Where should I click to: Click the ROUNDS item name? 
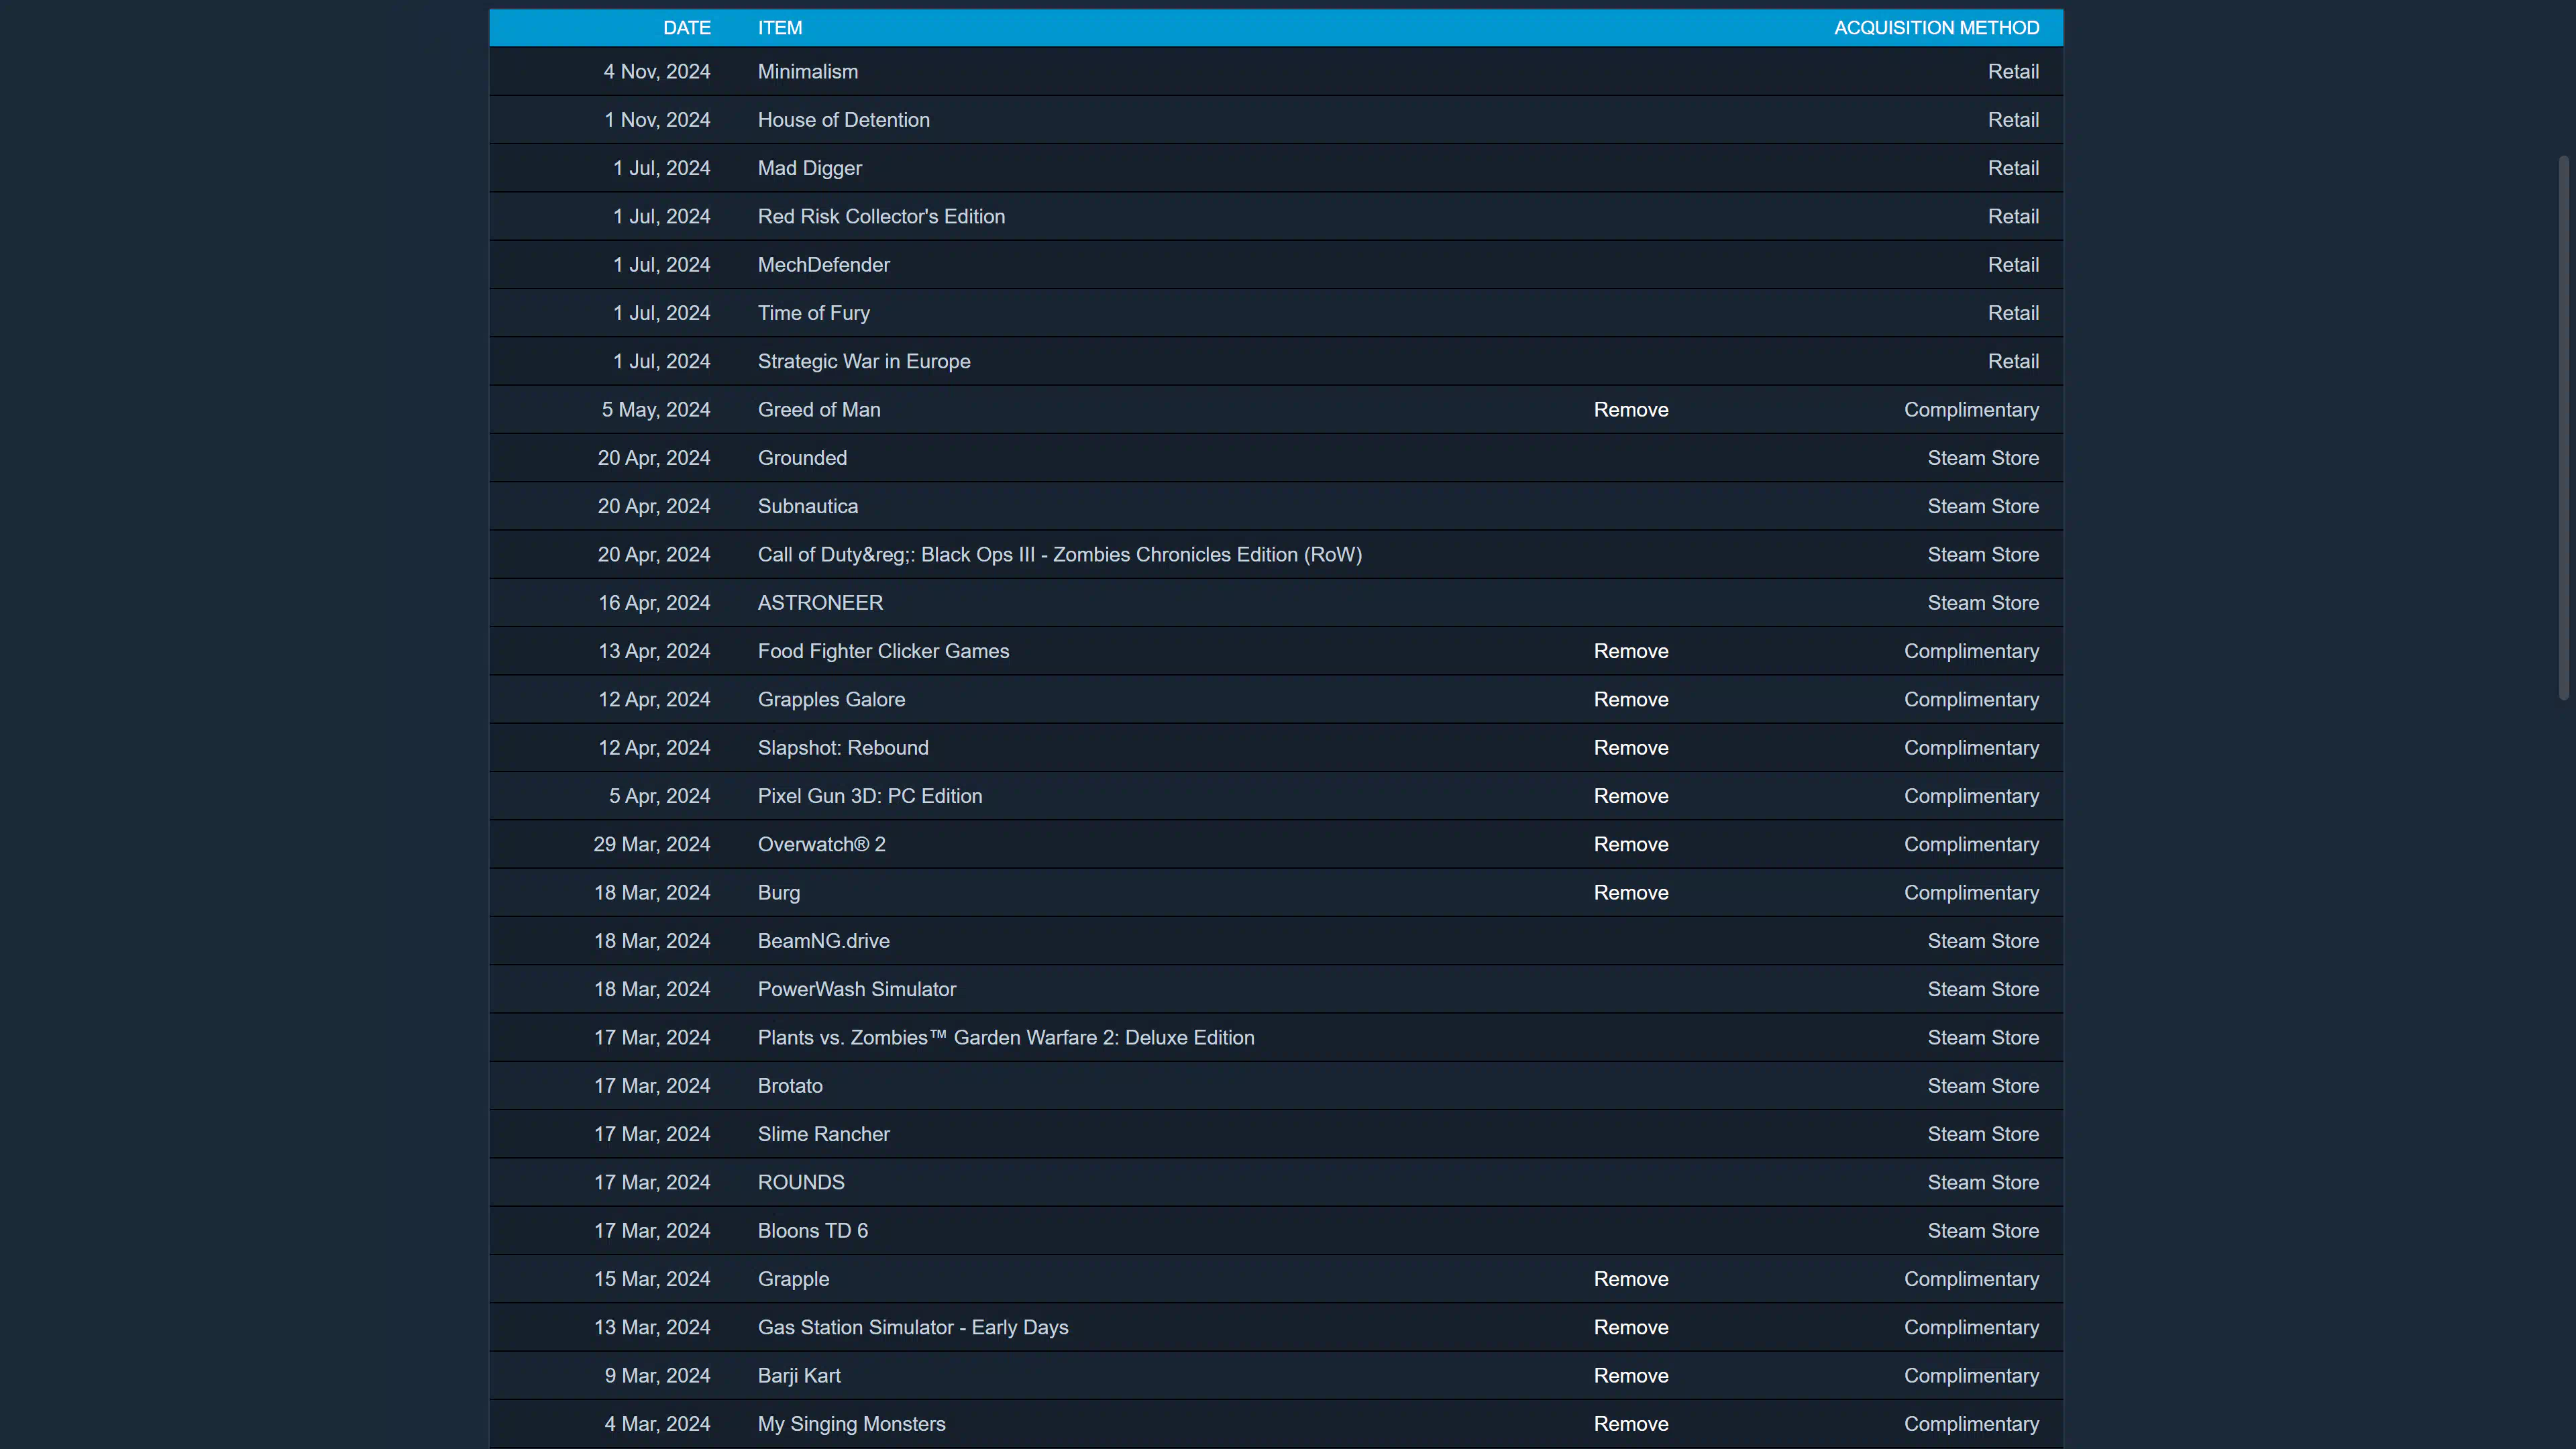coord(801,1183)
